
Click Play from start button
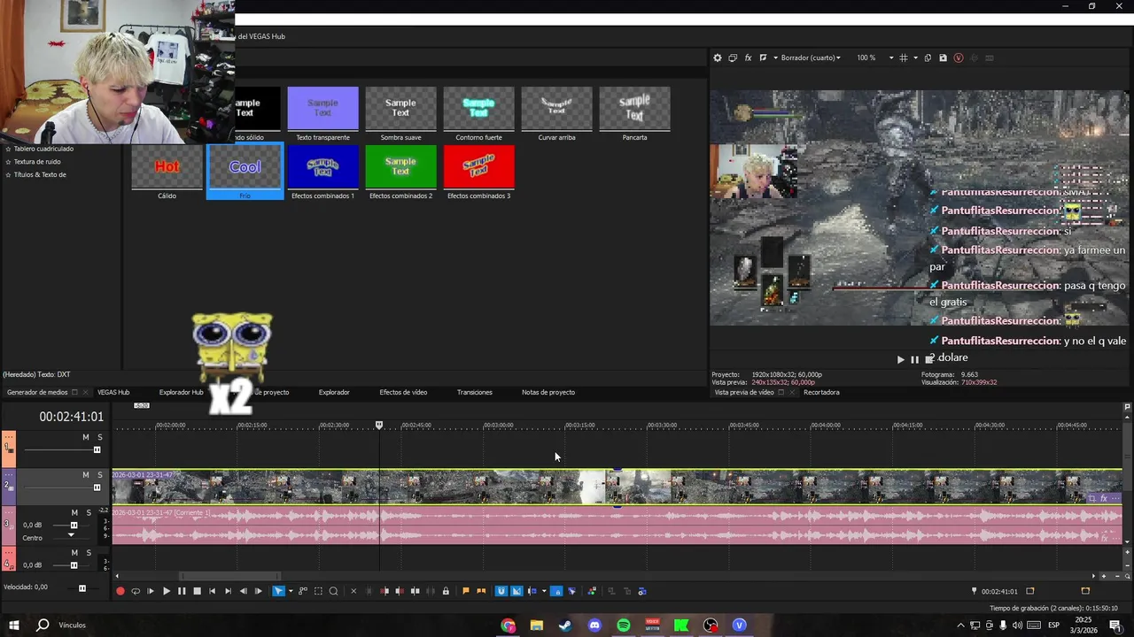pyautogui.click(x=151, y=591)
